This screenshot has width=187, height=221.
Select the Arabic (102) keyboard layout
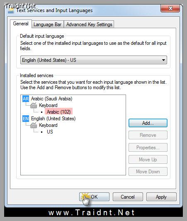(58, 112)
